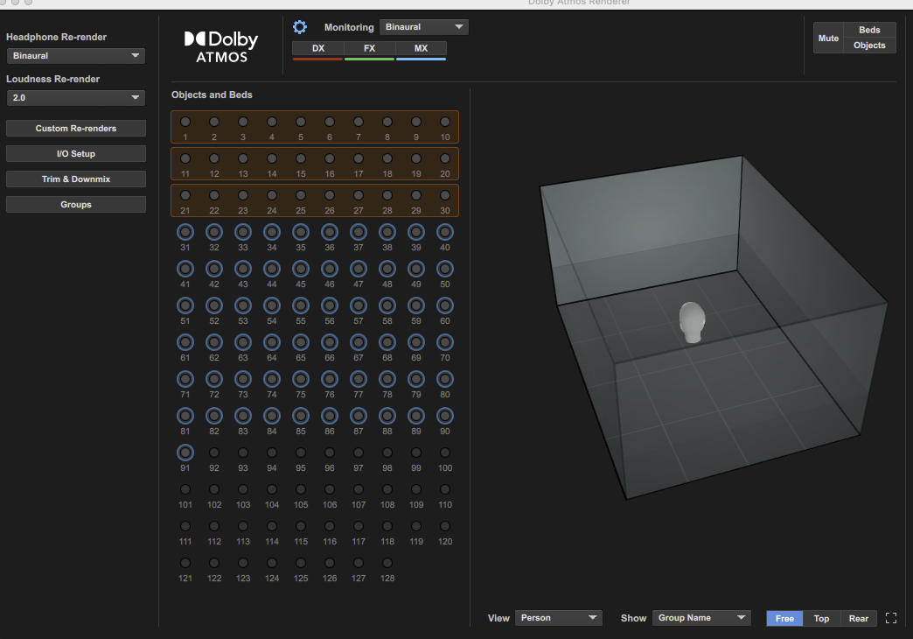Select object 50 indicator
The height and width of the screenshot is (639, 913).
(445, 269)
